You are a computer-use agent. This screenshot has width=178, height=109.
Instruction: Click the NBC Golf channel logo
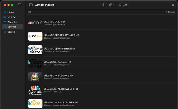pyautogui.click(x=35, y=23)
